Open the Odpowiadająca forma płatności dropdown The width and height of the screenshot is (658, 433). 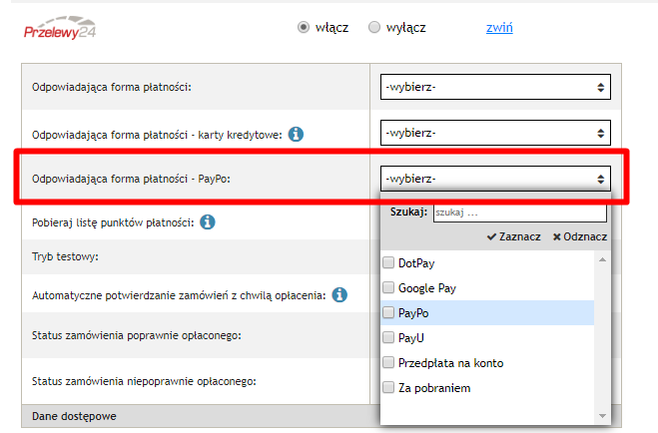[x=494, y=88]
